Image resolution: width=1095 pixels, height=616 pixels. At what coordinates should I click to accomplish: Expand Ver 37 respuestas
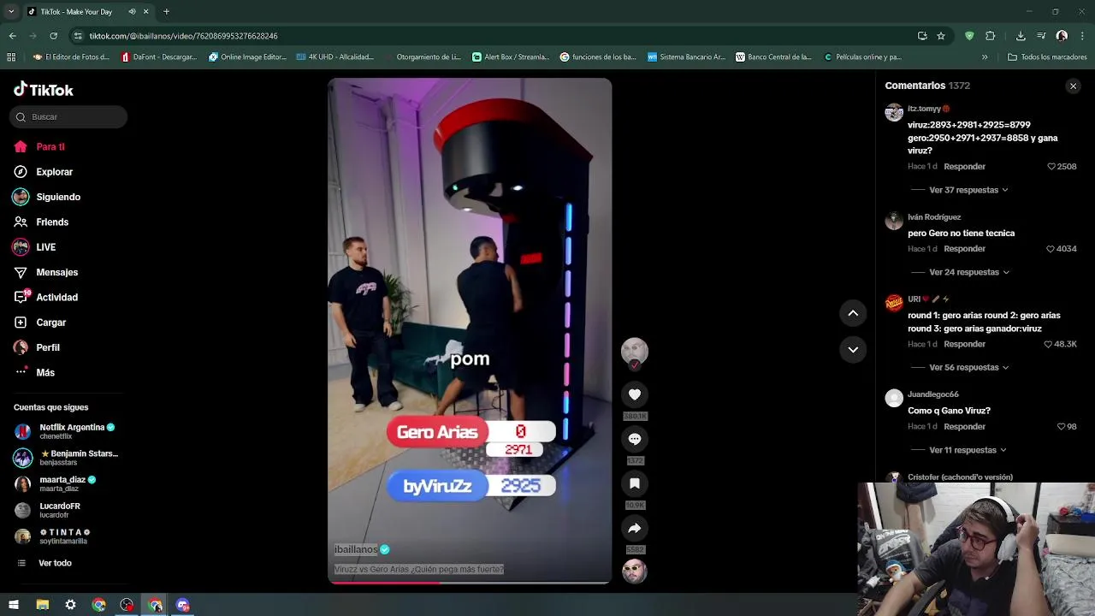point(968,190)
